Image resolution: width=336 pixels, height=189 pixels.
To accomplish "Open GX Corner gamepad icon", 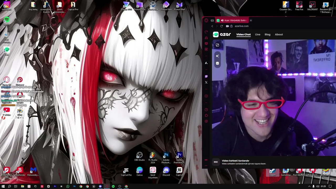I will (x=212, y=20).
